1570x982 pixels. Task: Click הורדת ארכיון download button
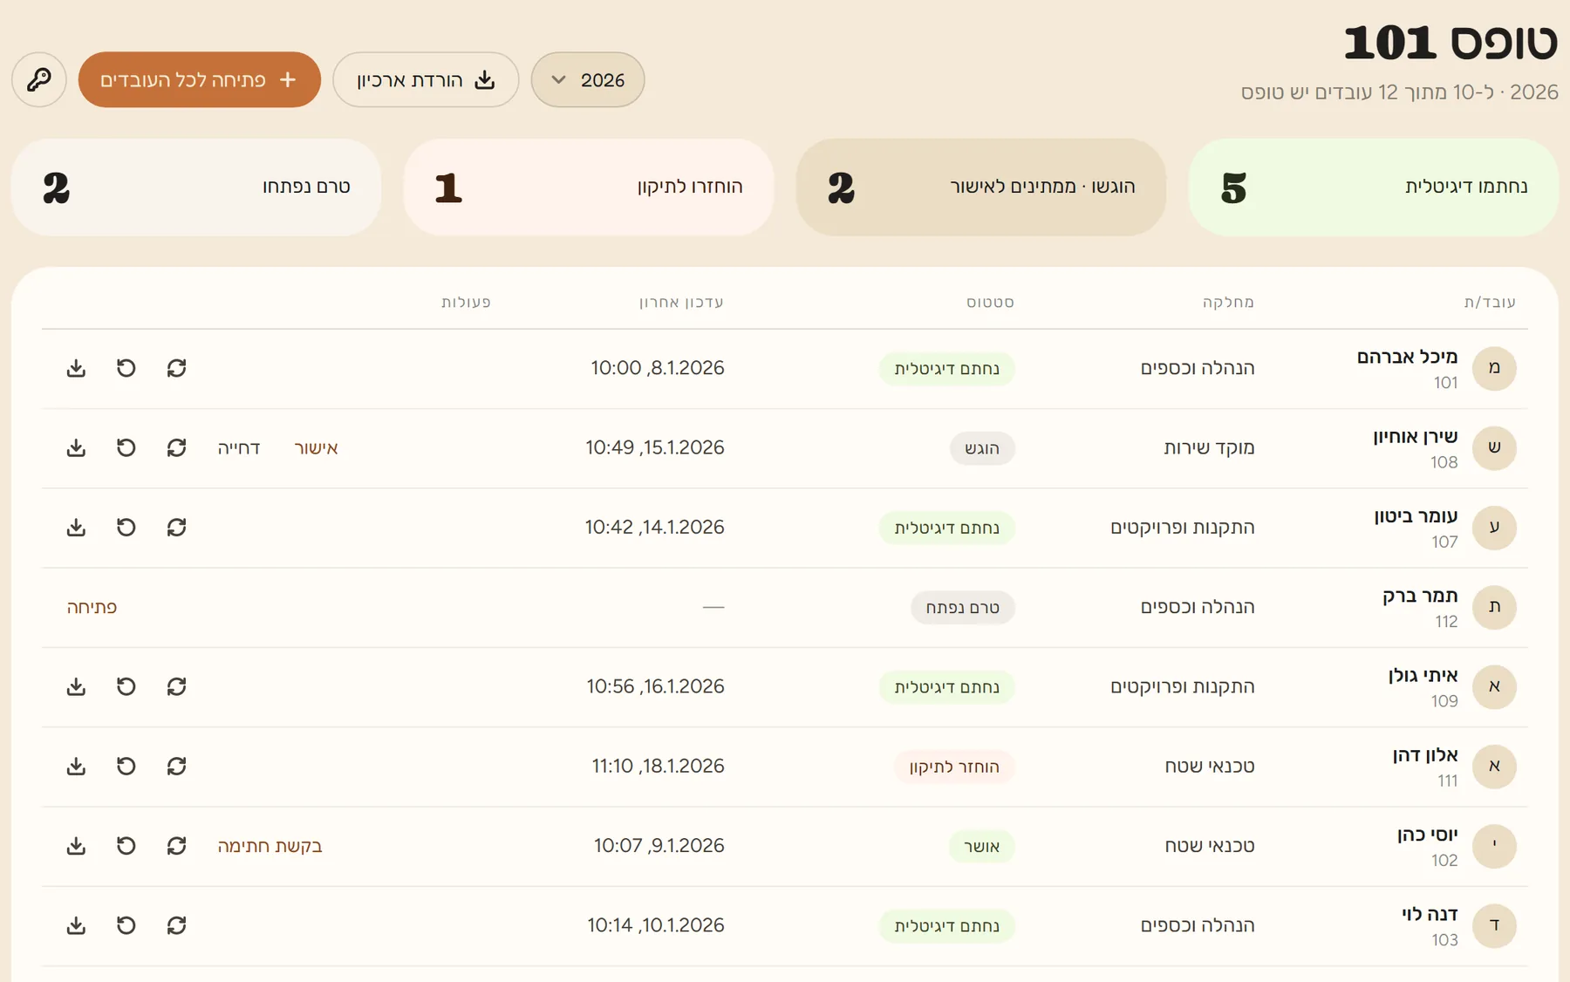tap(426, 79)
